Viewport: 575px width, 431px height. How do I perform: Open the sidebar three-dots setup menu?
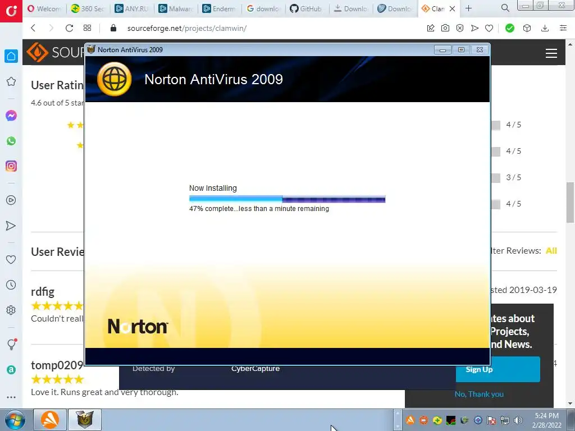[x=11, y=397]
